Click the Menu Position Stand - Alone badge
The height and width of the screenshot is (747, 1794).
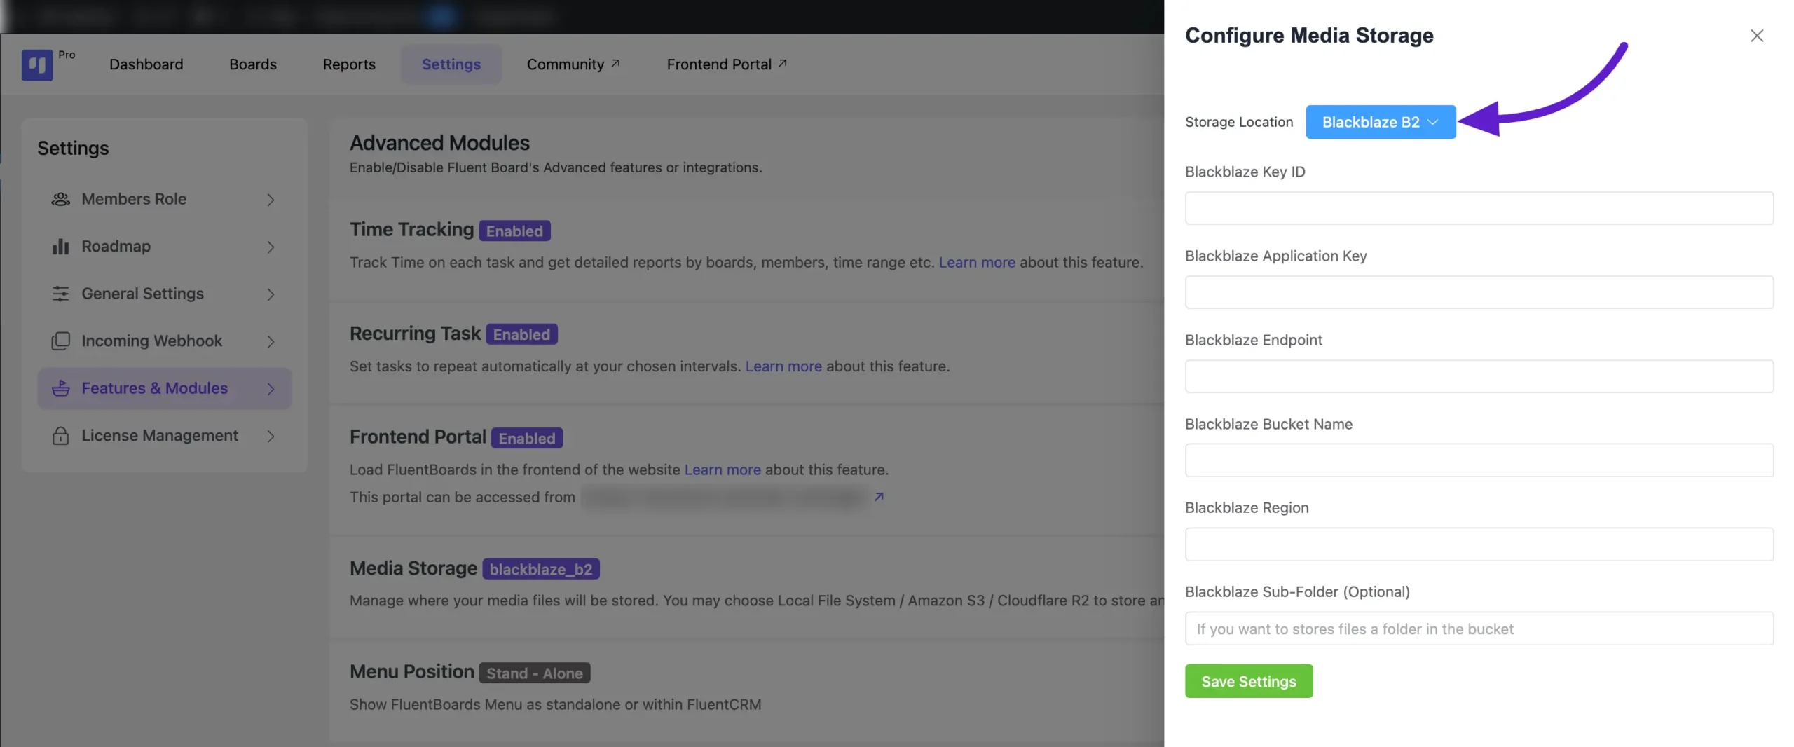pyautogui.click(x=535, y=673)
